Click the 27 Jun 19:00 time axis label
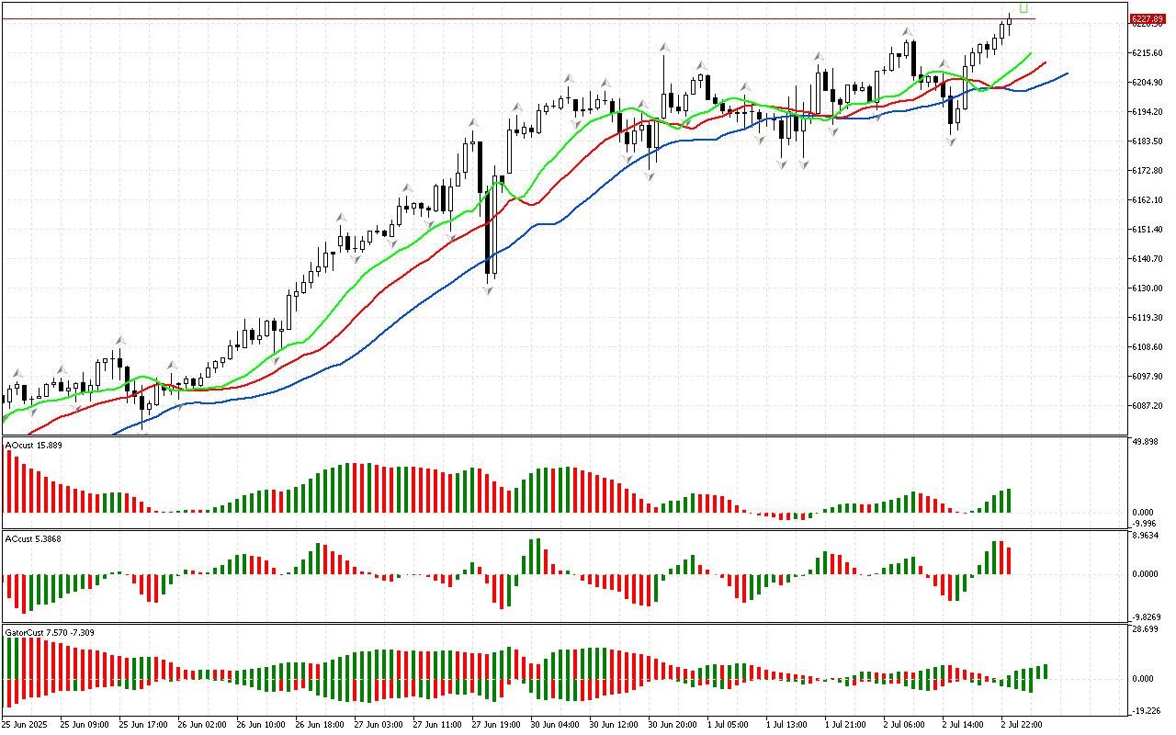1176x735 pixels. [x=494, y=724]
